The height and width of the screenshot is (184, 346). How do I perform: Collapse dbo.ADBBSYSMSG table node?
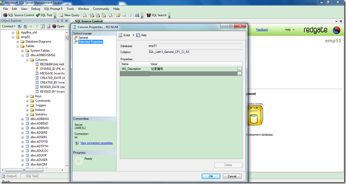[22, 55]
